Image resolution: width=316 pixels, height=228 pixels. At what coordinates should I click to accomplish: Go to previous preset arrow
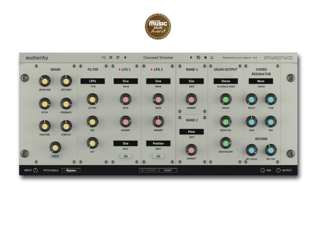(x=125, y=58)
